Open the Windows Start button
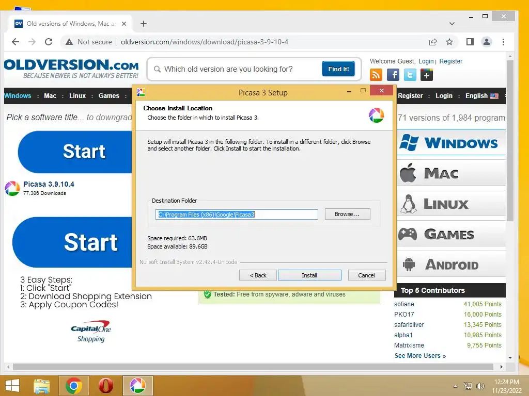 [x=12, y=386]
